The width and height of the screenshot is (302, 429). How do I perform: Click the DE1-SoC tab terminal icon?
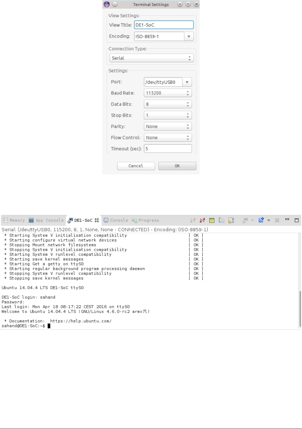pyautogui.click(x=70, y=220)
